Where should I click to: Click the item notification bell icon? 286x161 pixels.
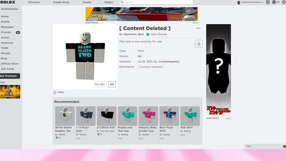coord(198,44)
